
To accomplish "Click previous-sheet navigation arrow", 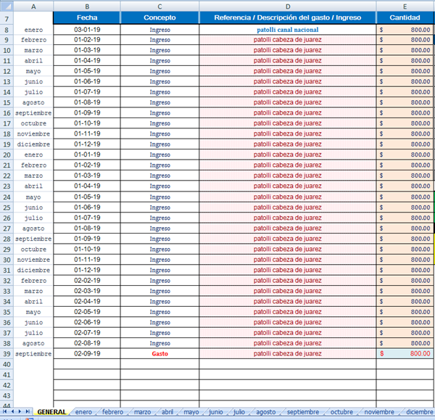I will click(13, 412).
